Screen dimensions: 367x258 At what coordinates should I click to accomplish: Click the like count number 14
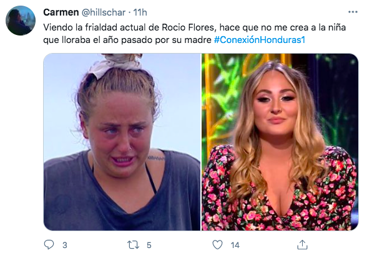[235, 245]
